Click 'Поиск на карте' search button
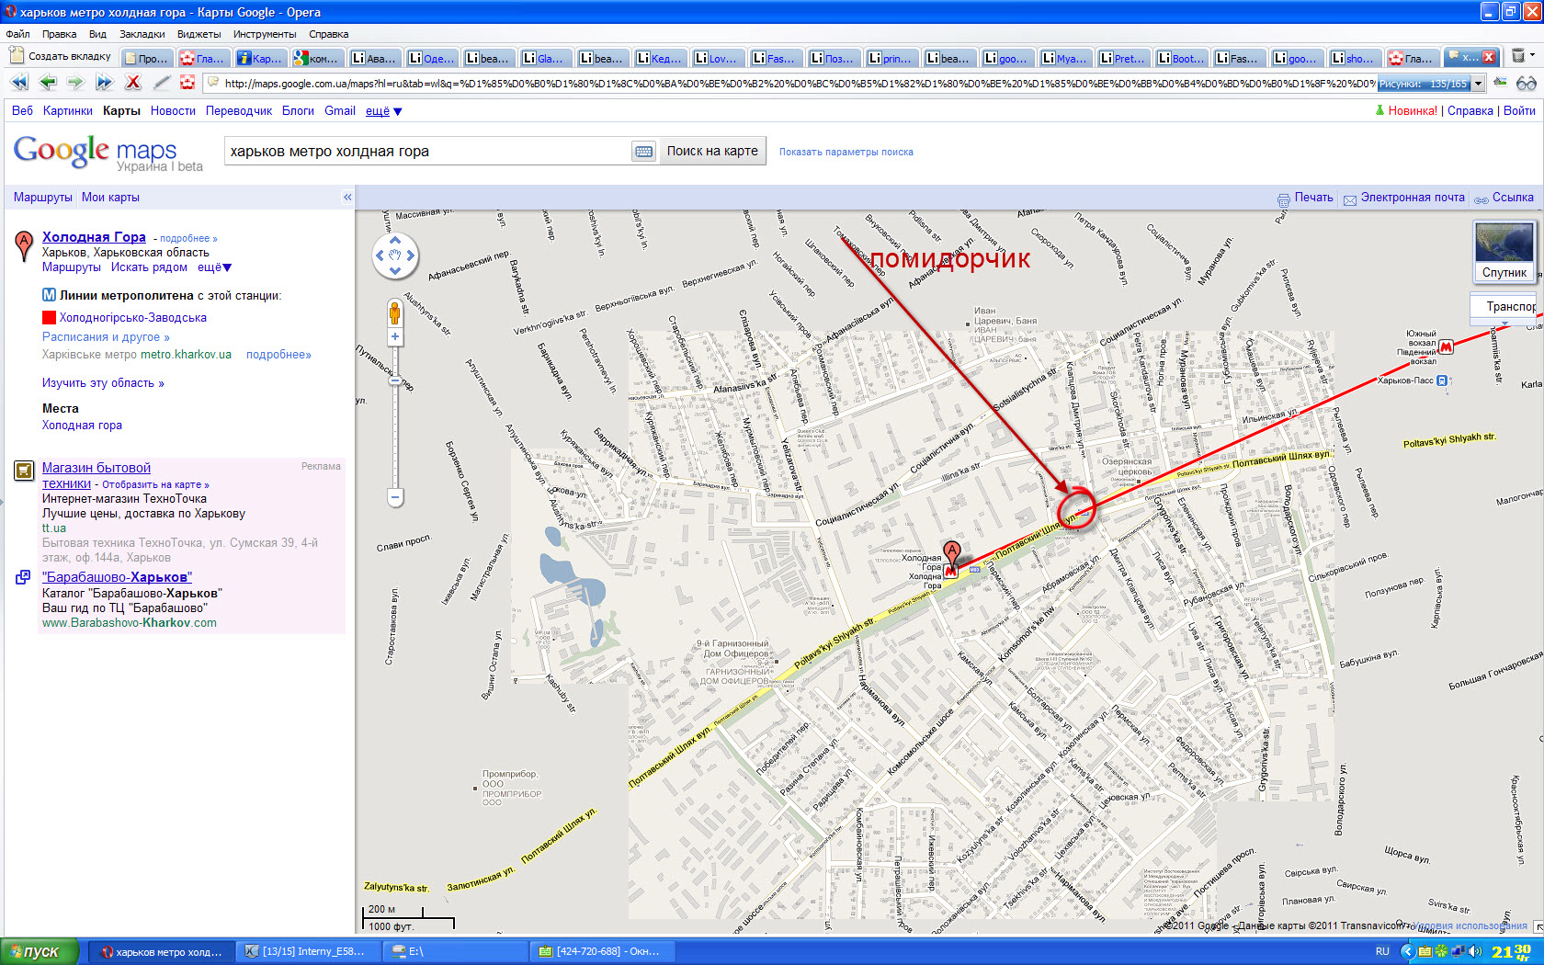 point(712,152)
